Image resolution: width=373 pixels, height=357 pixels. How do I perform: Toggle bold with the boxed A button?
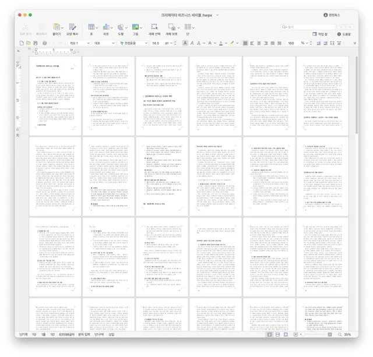[185, 43]
